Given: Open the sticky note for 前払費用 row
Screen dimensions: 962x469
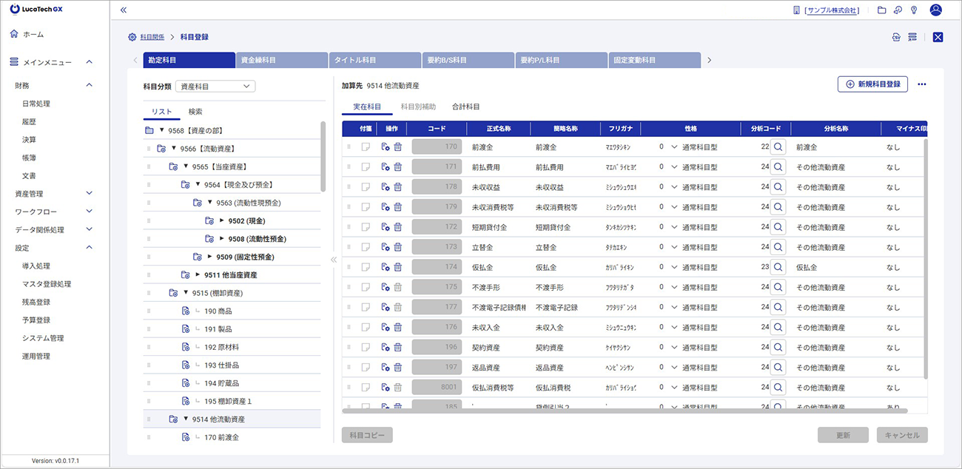Looking at the screenshot, I should tap(366, 167).
